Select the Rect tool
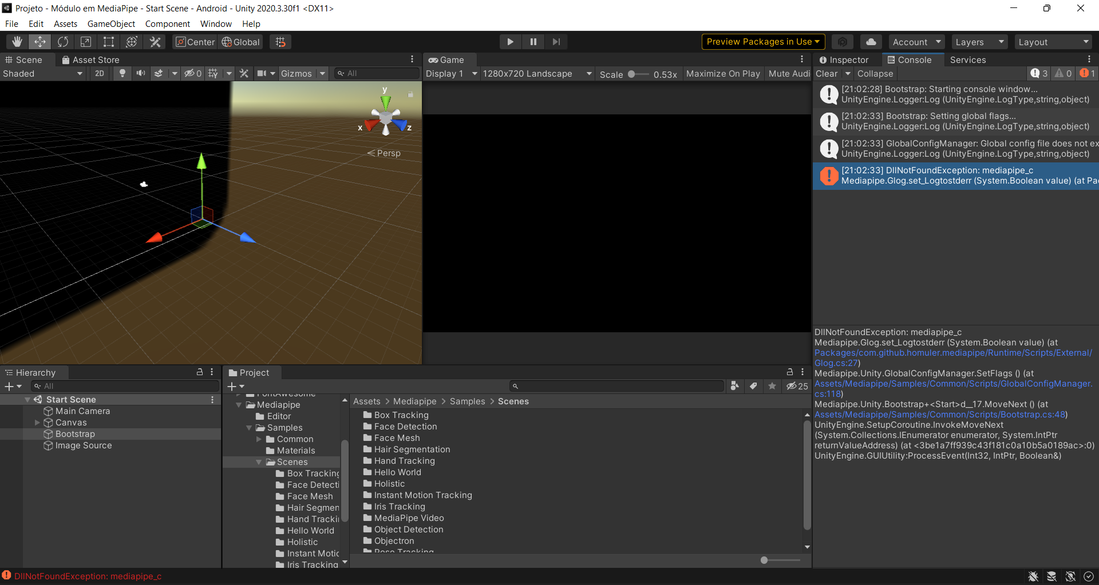Screen dimensions: 1099x585 tap(109, 42)
